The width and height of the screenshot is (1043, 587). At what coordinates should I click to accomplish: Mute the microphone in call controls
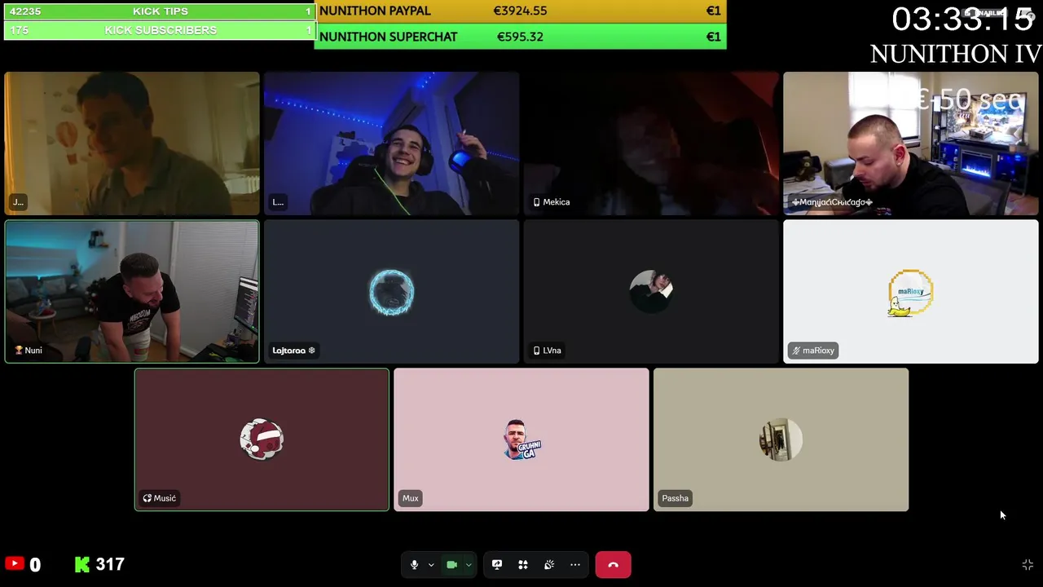(x=415, y=564)
